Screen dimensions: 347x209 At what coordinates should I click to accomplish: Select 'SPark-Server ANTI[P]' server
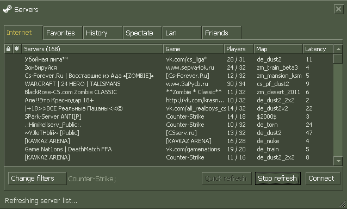169,116
